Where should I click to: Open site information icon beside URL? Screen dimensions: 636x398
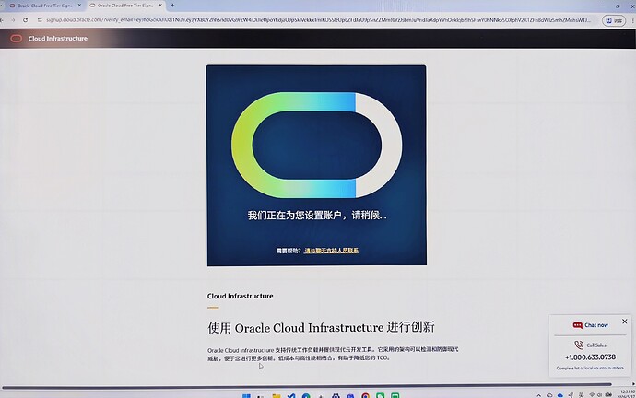tap(40, 20)
